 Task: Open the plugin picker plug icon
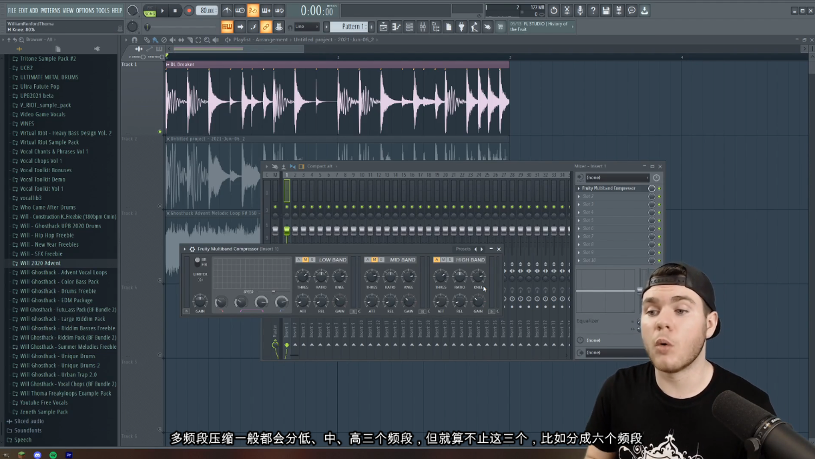[461, 27]
